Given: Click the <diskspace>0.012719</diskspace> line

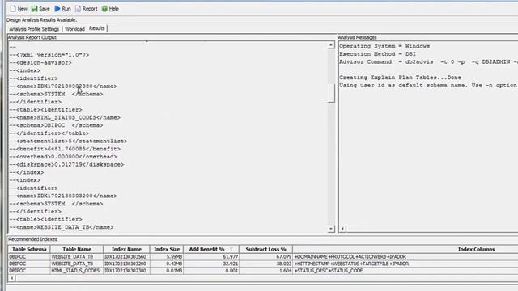Looking at the screenshot, I should [x=66, y=165].
